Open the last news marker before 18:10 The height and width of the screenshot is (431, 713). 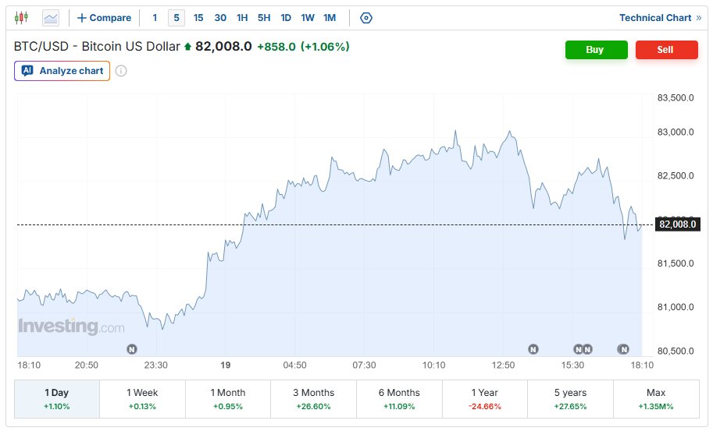tap(623, 349)
